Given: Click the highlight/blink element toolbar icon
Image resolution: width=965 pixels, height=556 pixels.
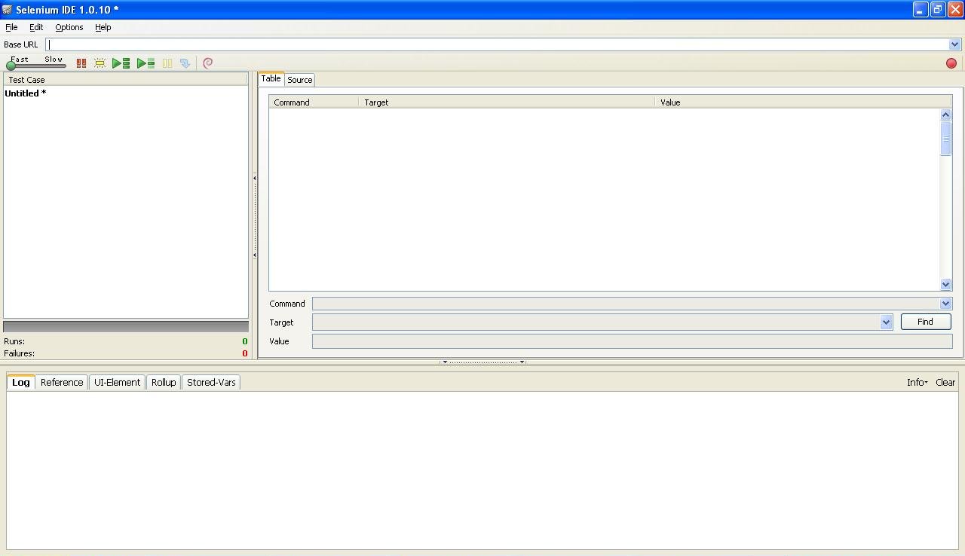Looking at the screenshot, I should 100,63.
